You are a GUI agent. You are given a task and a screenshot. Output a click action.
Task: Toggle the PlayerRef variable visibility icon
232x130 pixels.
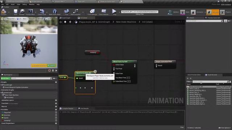[x=56, y=112]
